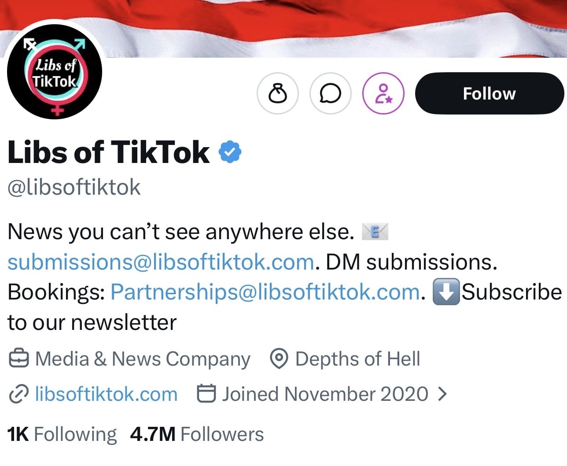Image resolution: width=567 pixels, height=466 pixels.
Task: Follow the Libs of TikTok account
Action: pos(490,93)
